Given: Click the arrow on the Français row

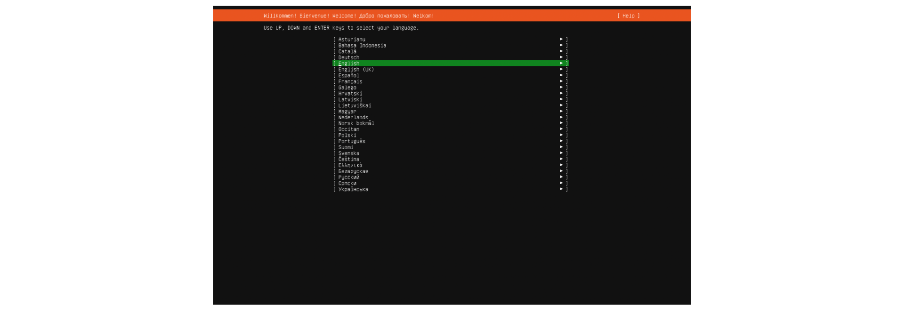Looking at the screenshot, I should (x=561, y=81).
